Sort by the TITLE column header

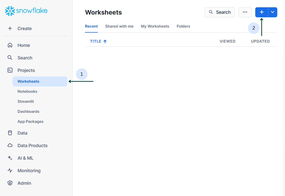click(95, 41)
